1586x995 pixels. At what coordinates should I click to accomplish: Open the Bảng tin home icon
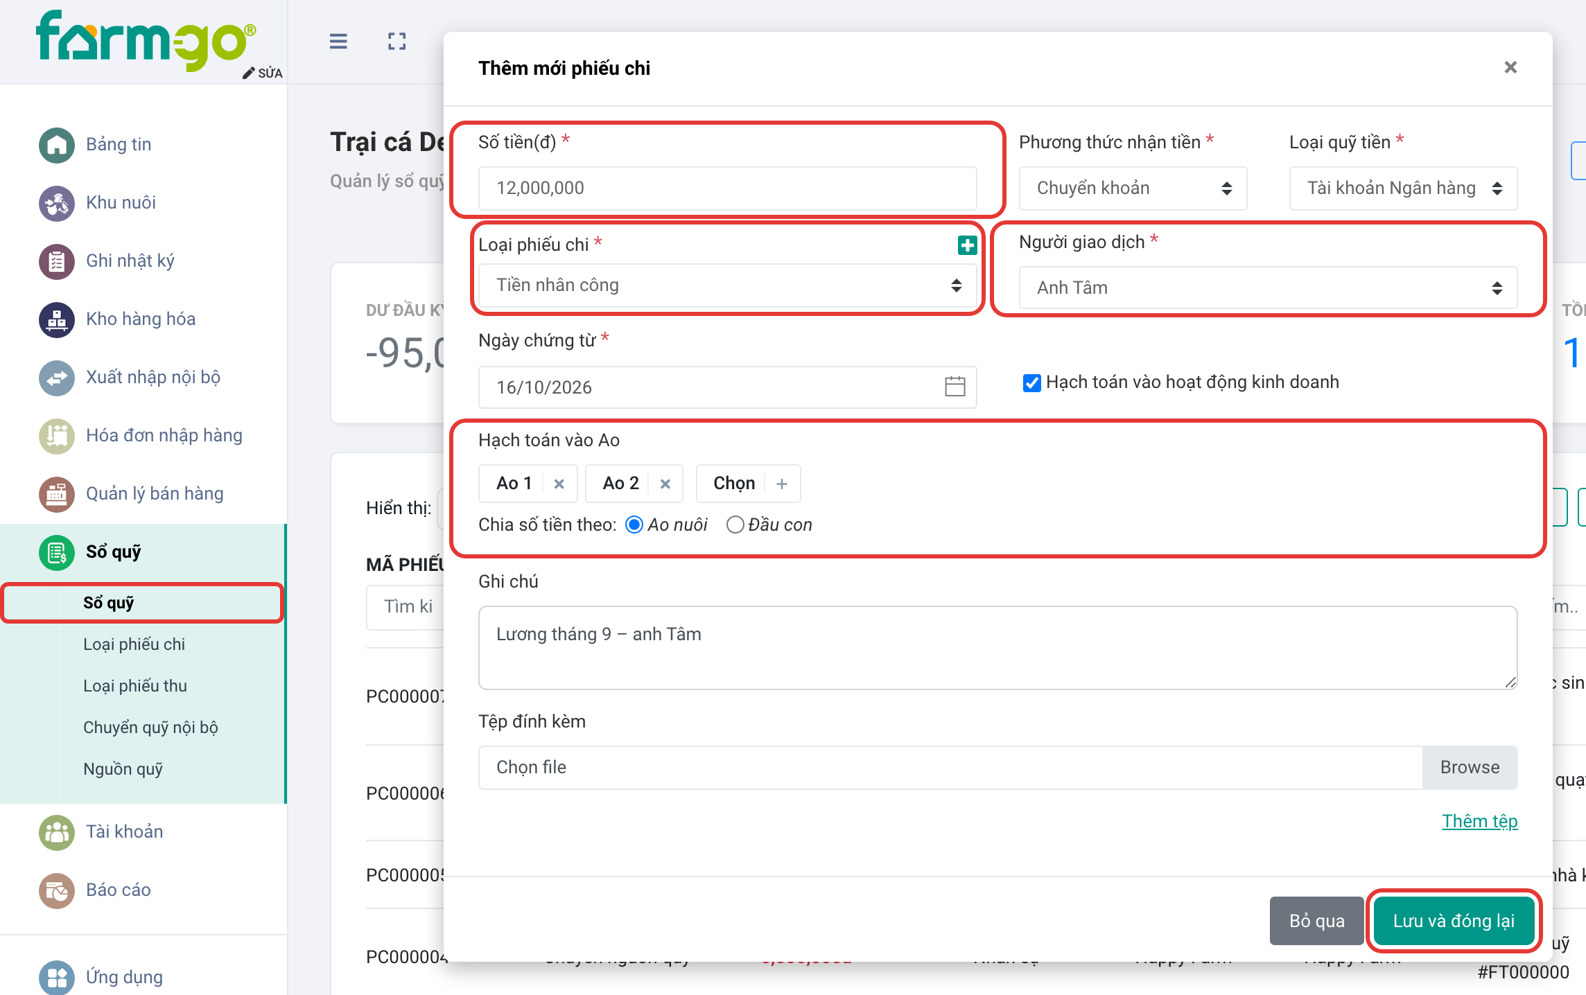point(57,145)
